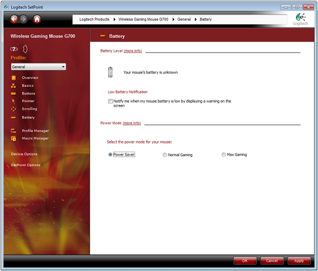This screenshot has height=271, width=318.
Task: Click the battery status question icon in sidebar
Action: [x=14, y=49]
